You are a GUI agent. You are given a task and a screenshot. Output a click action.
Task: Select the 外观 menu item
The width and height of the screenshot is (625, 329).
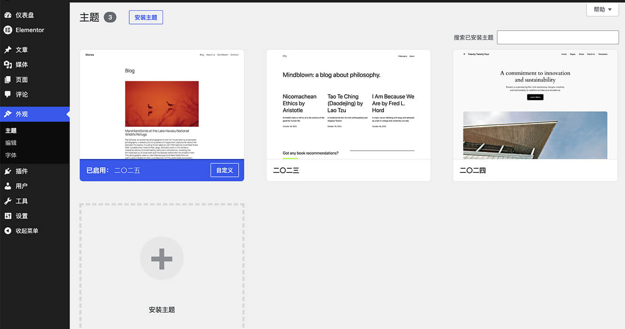click(x=35, y=114)
